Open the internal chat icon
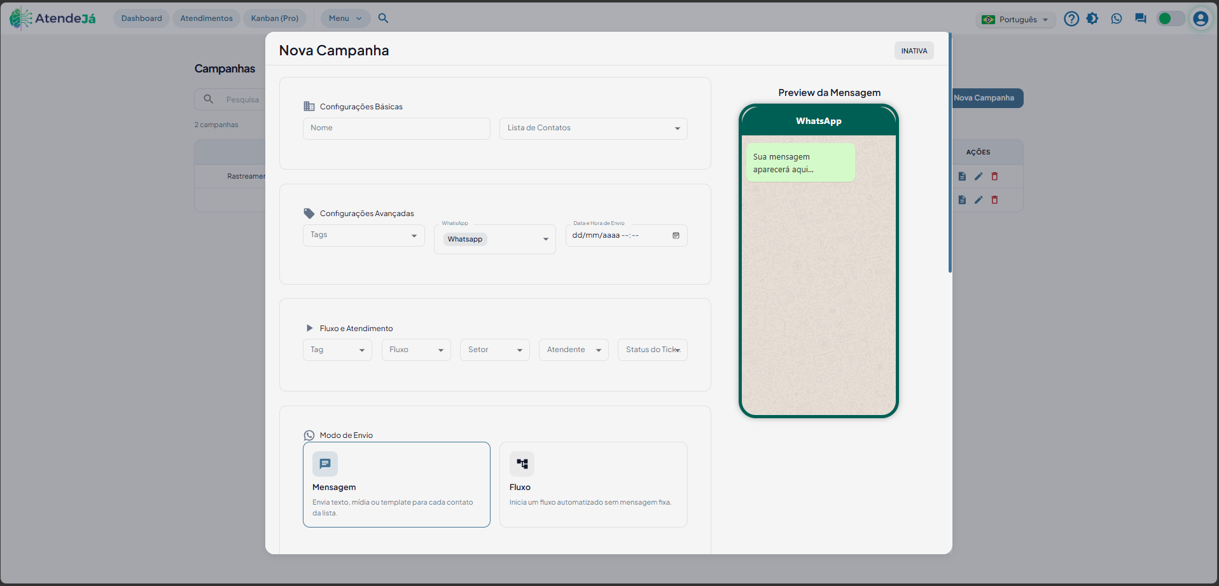Screen dimensions: 1219x586 (x=1140, y=18)
